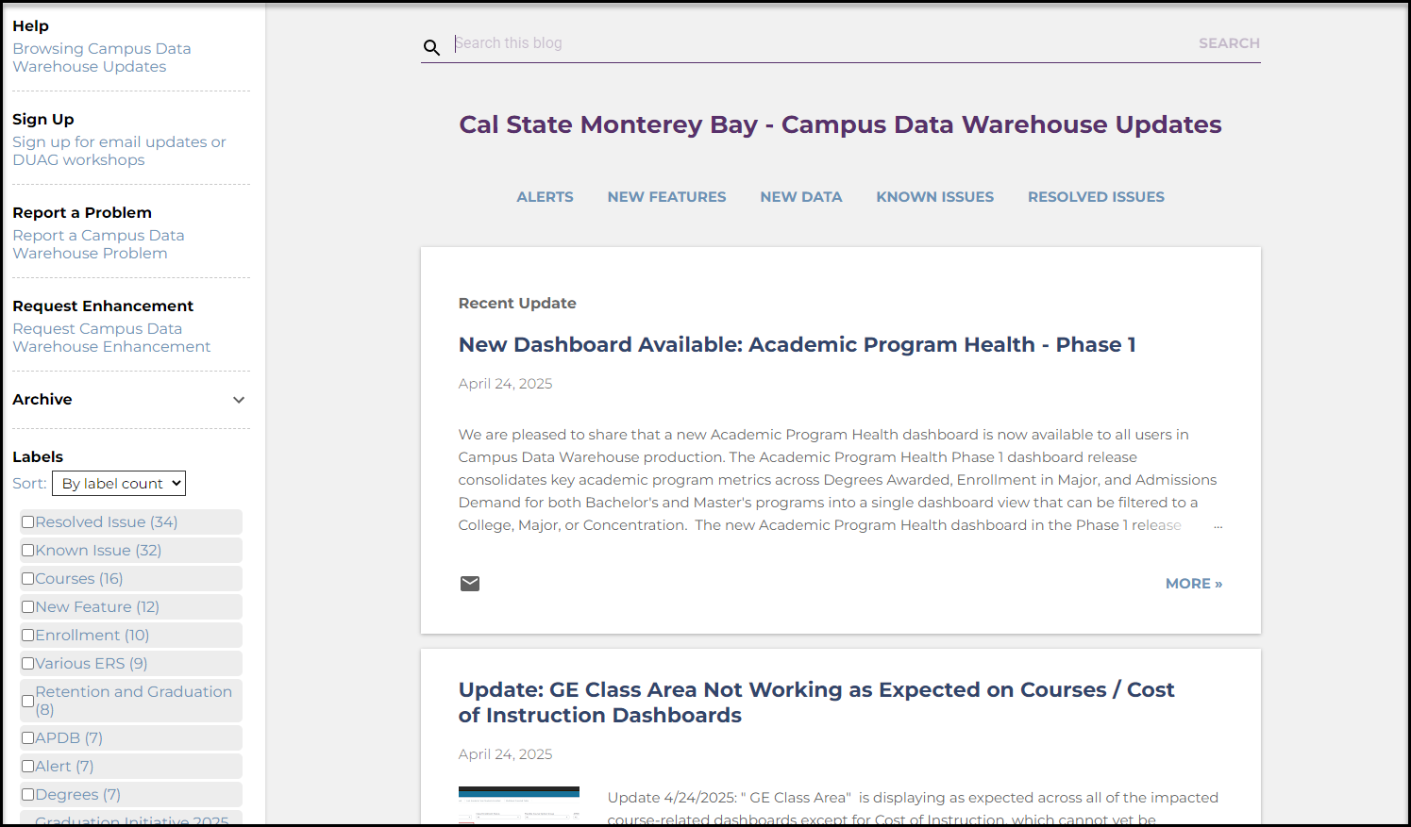
Task: Click the 'Archive' heading text
Action: [x=42, y=400]
